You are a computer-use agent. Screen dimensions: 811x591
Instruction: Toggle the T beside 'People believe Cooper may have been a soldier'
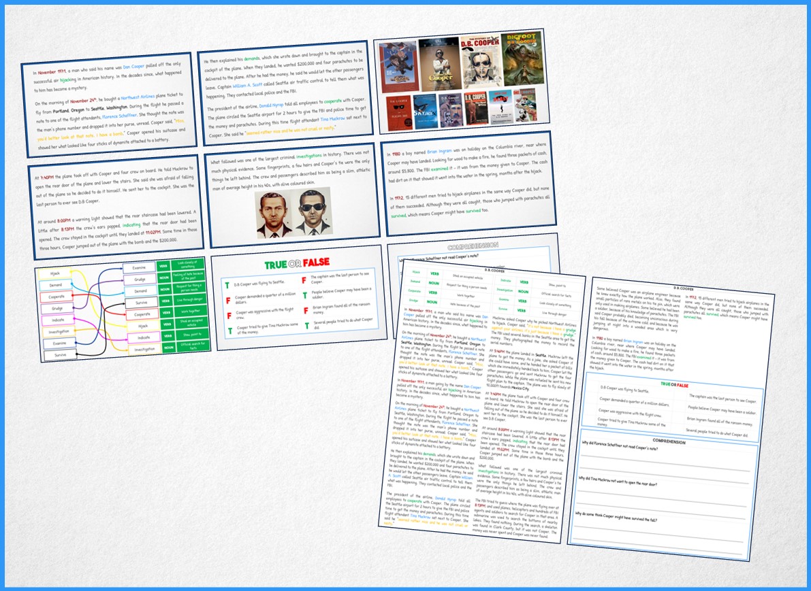tap(304, 296)
